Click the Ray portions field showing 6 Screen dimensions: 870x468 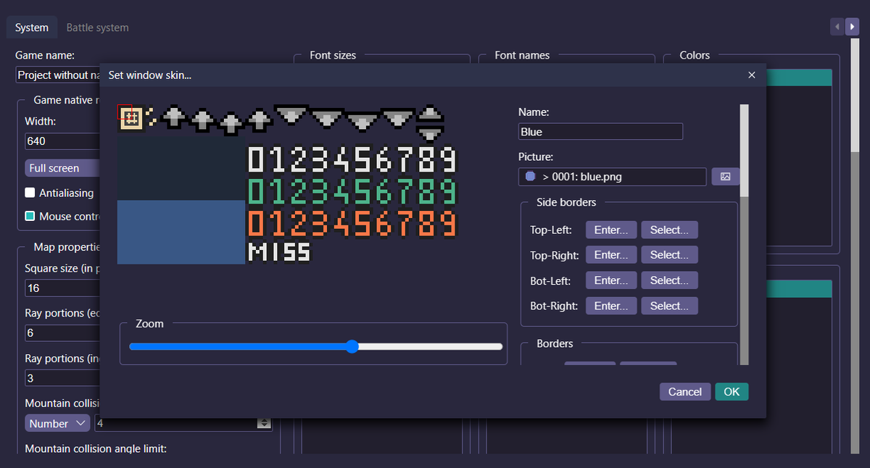(x=62, y=333)
